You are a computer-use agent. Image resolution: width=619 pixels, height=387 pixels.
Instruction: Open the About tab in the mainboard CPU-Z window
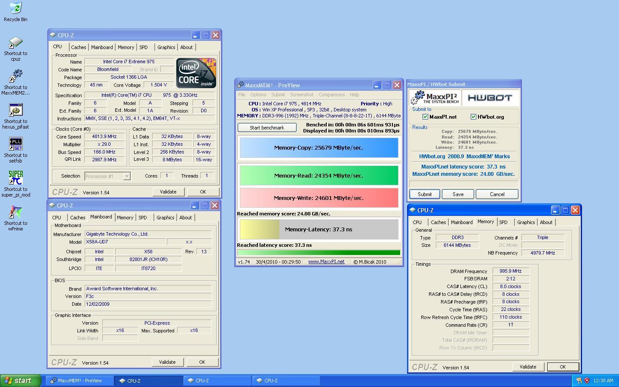(186, 218)
